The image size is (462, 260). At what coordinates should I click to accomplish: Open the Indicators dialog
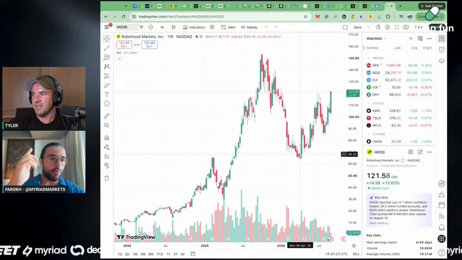coord(194,27)
